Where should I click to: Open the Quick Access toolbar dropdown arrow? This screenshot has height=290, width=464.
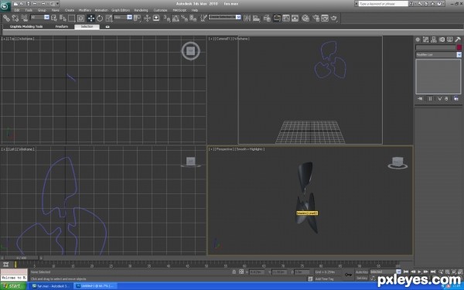(57, 4)
